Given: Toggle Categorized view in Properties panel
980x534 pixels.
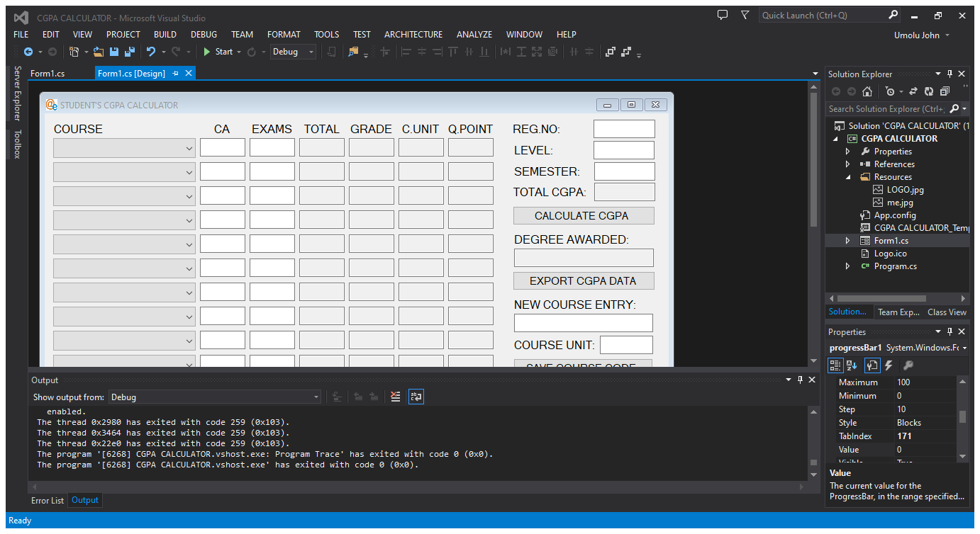Looking at the screenshot, I should (836, 365).
